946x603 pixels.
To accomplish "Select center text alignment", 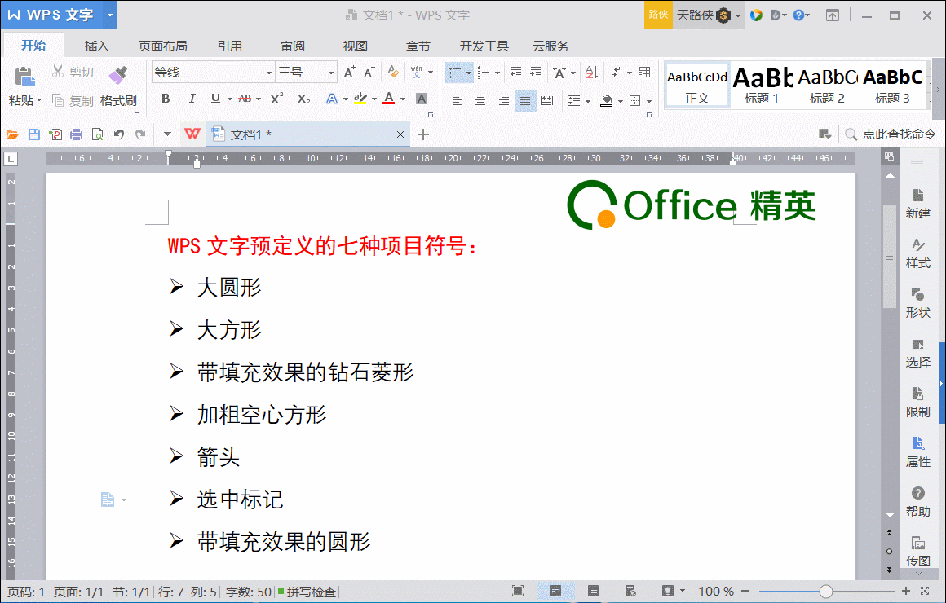I will [480, 101].
